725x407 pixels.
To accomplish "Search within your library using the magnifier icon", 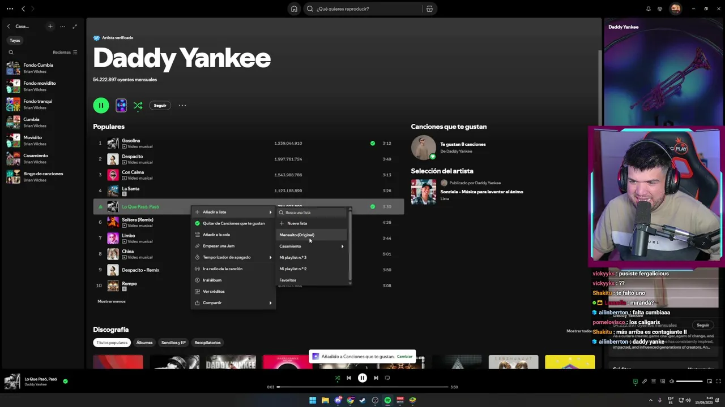I will click(x=11, y=52).
